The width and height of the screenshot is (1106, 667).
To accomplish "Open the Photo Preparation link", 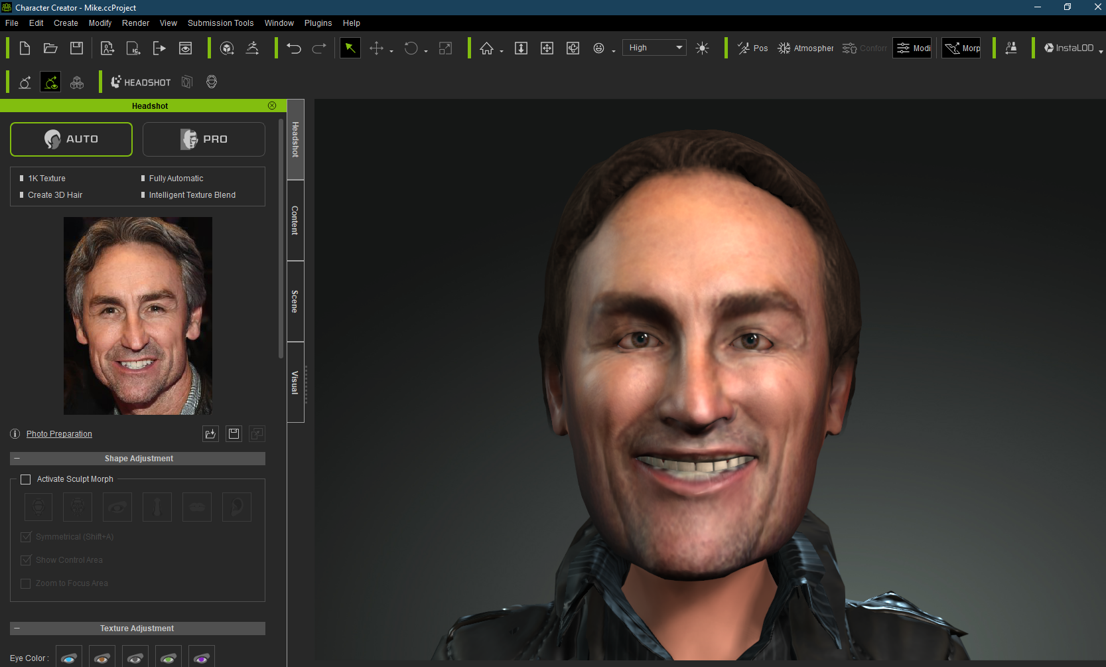I will coord(59,434).
